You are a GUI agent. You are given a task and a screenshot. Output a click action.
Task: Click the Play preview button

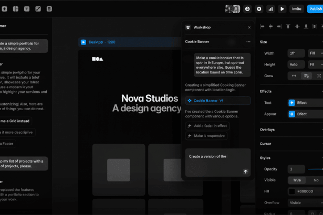[x=282, y=9]
